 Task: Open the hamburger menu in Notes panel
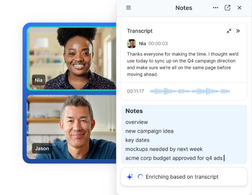(x=128, y=8)
